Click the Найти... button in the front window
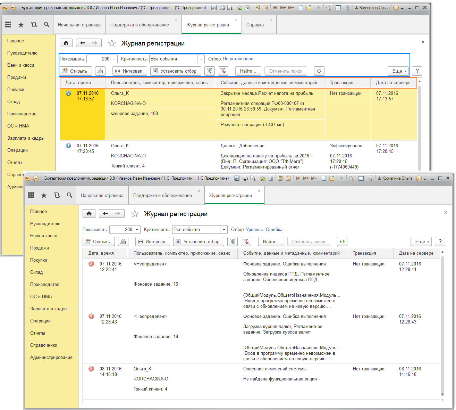 [x=271, y=241]
